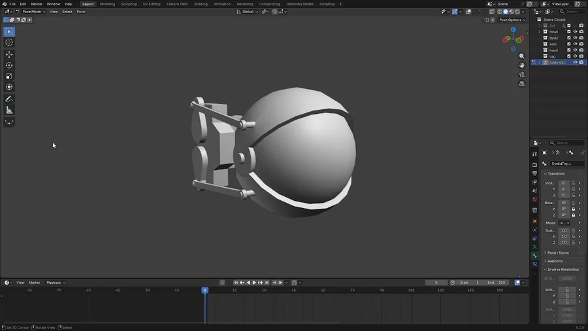
Task: Expand the Relations panel
Action: (x=555, y=261)
